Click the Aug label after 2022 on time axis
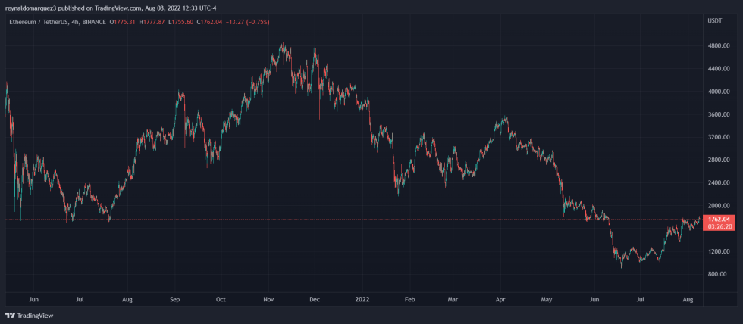The height and width of the screenshot is (324, 743). click(x=688, y=300)
